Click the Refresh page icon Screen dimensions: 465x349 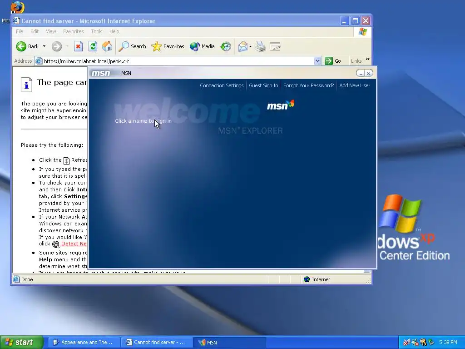click(x=93, y=46)
